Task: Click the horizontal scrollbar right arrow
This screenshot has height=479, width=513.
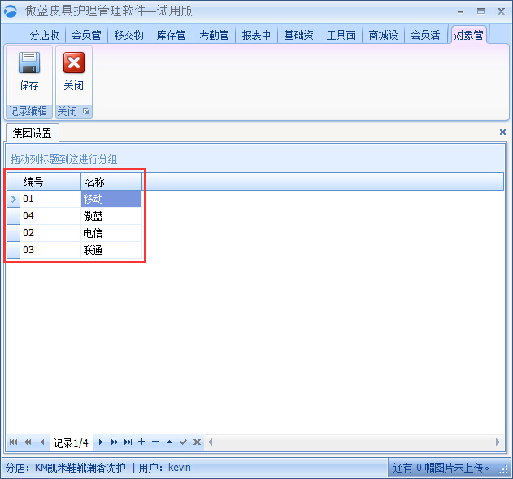Action: (x=498, y=442)
